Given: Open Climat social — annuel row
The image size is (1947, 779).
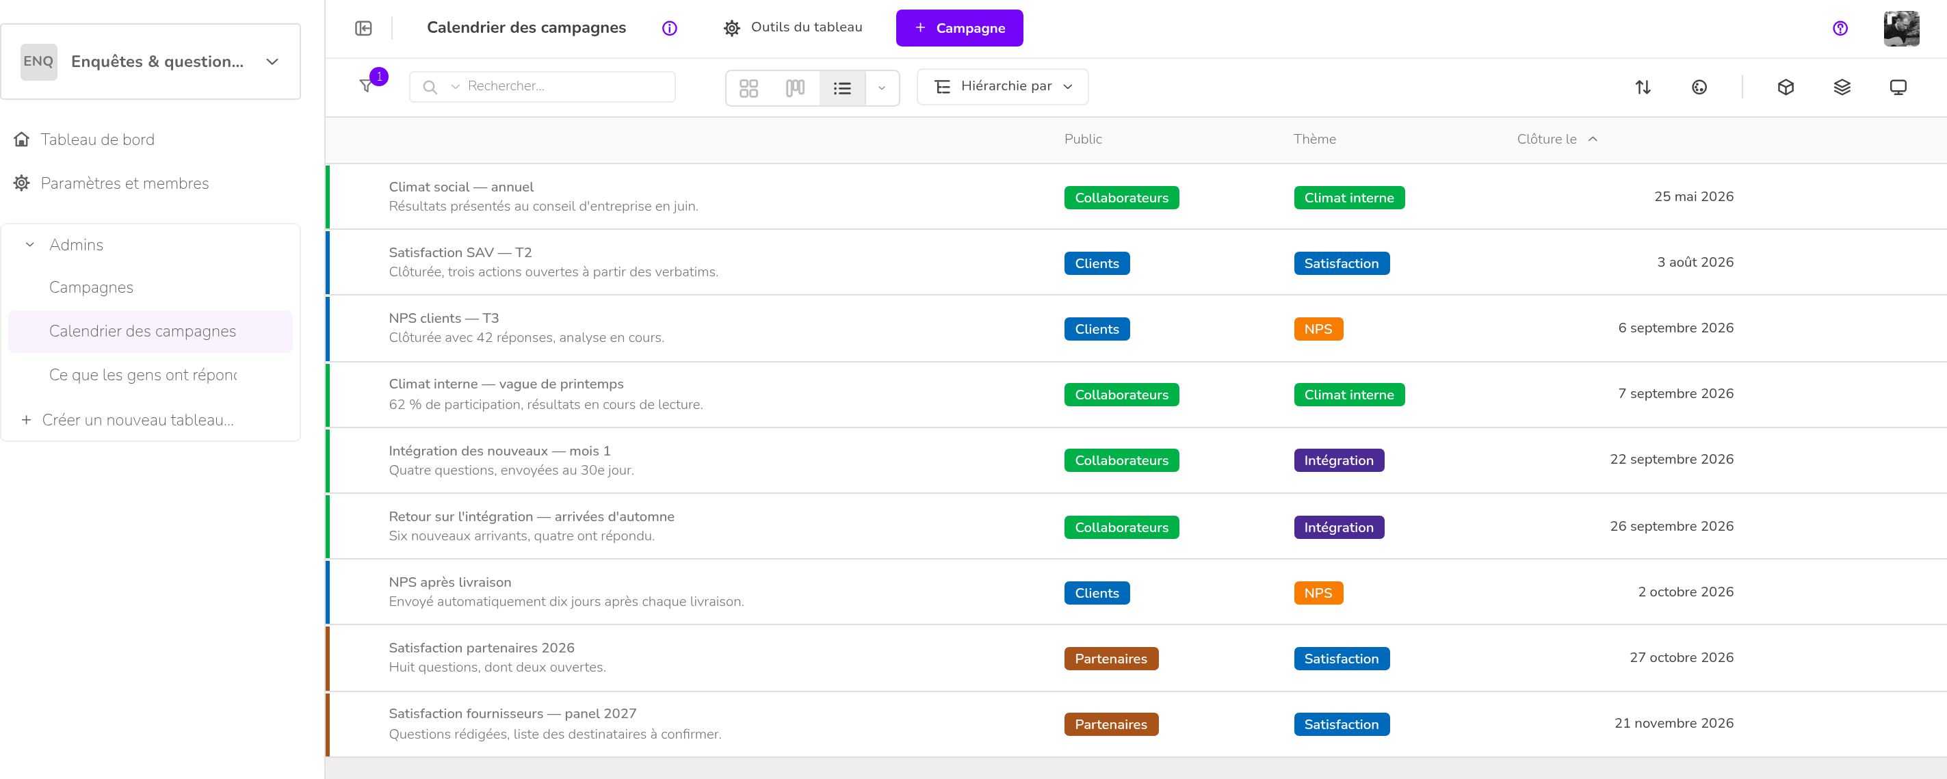Looking at the screenshot, I should [1135, 196].
